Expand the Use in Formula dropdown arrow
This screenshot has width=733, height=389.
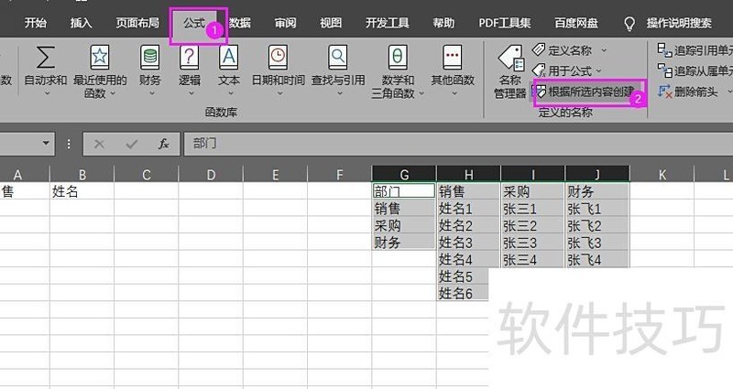click(598, 71)
